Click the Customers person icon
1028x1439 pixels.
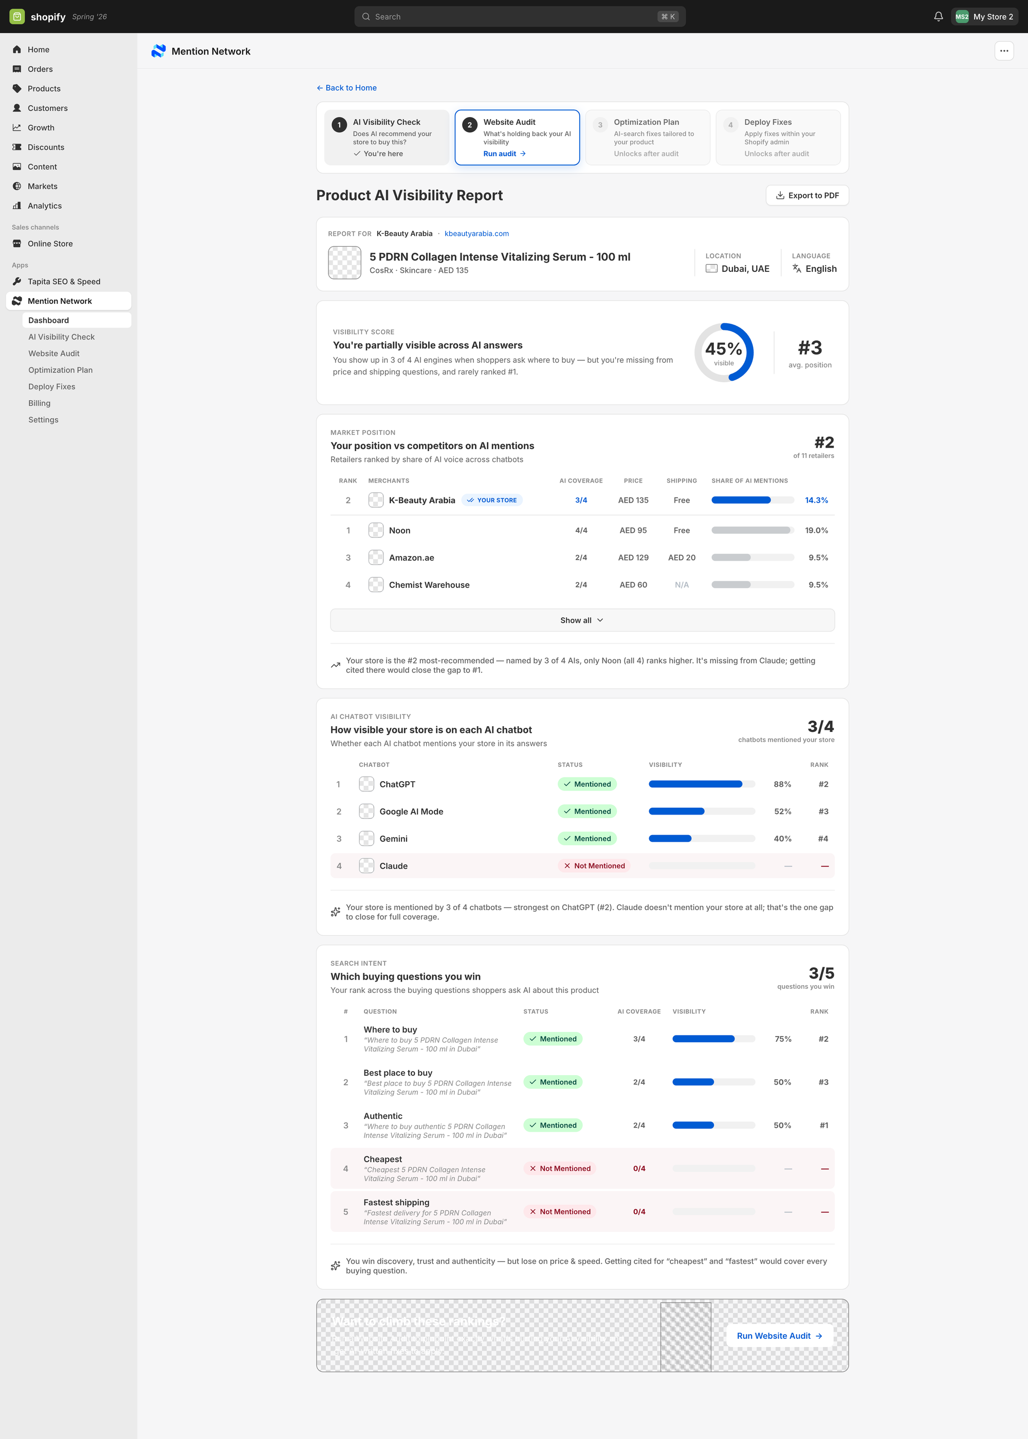tap(17, 108)
